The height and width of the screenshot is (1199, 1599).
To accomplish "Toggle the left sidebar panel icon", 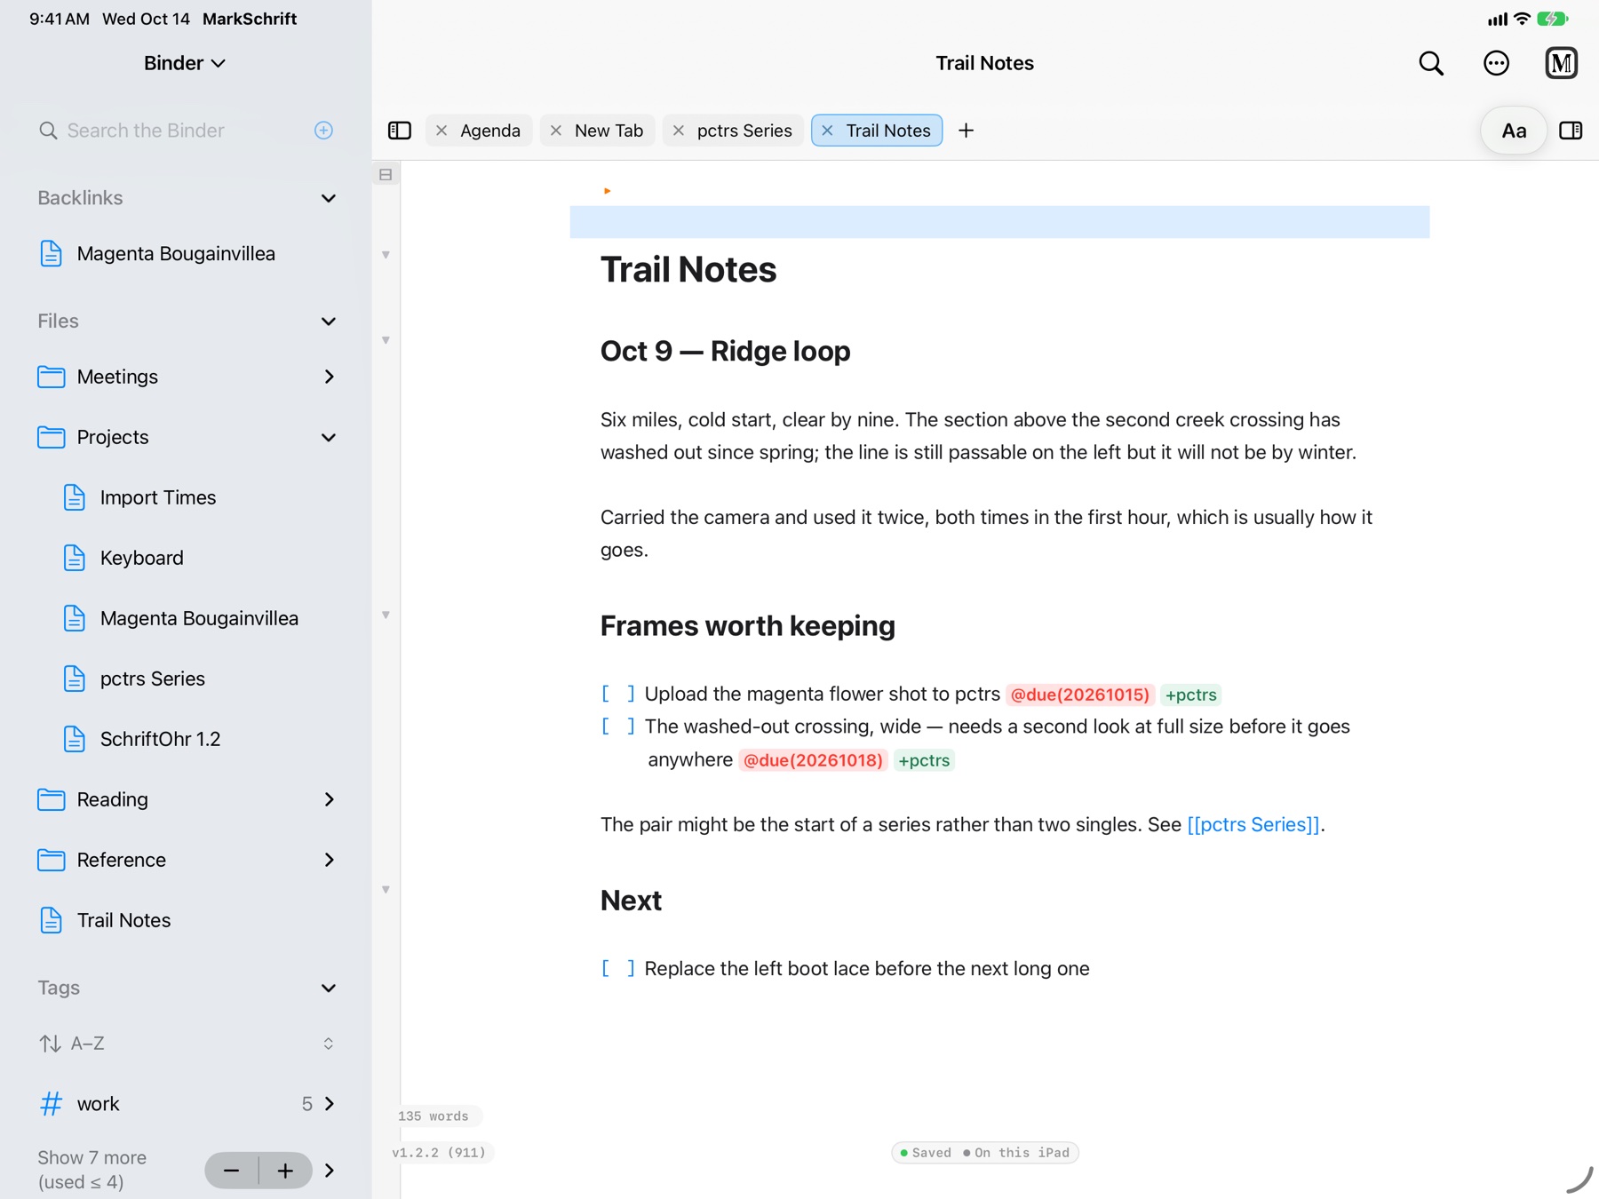I will point(400,131).
